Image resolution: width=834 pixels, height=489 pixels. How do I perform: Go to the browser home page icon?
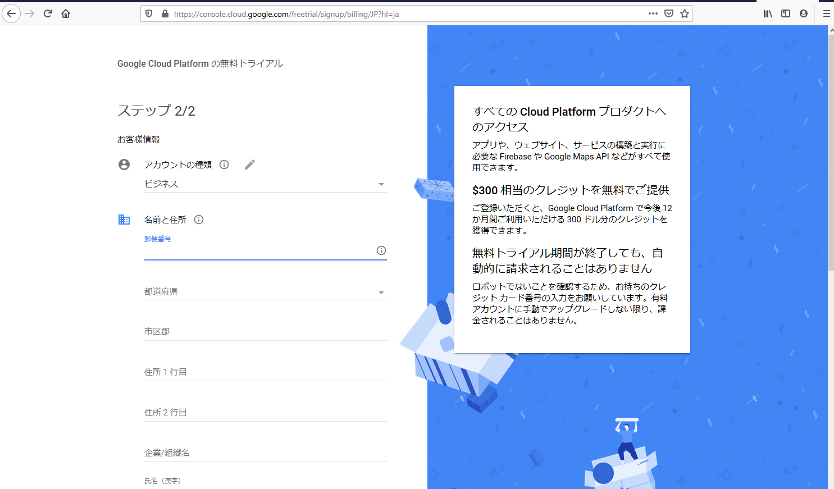pyautogui.click(x=66, y=13)
